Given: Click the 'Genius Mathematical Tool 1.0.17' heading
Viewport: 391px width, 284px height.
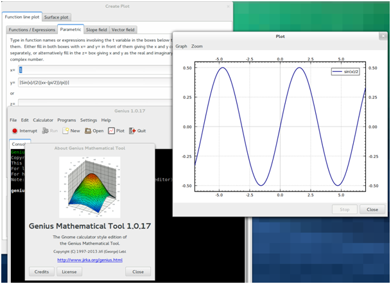Looking at the screenshot, I should coord(90,226).
